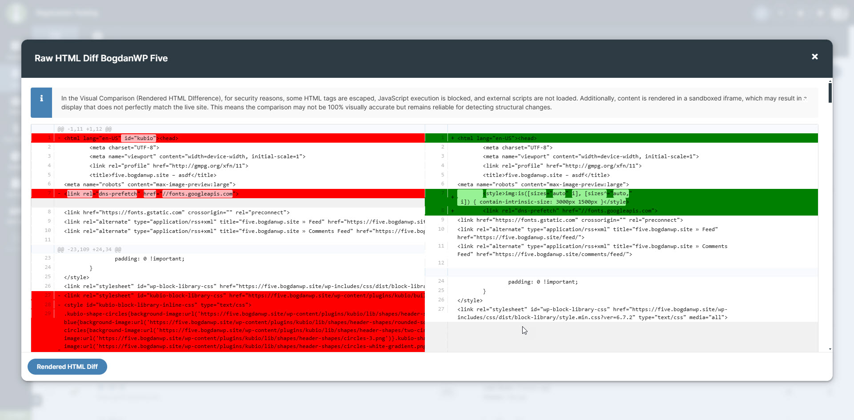Click left line number 26

tap(48, 286)
